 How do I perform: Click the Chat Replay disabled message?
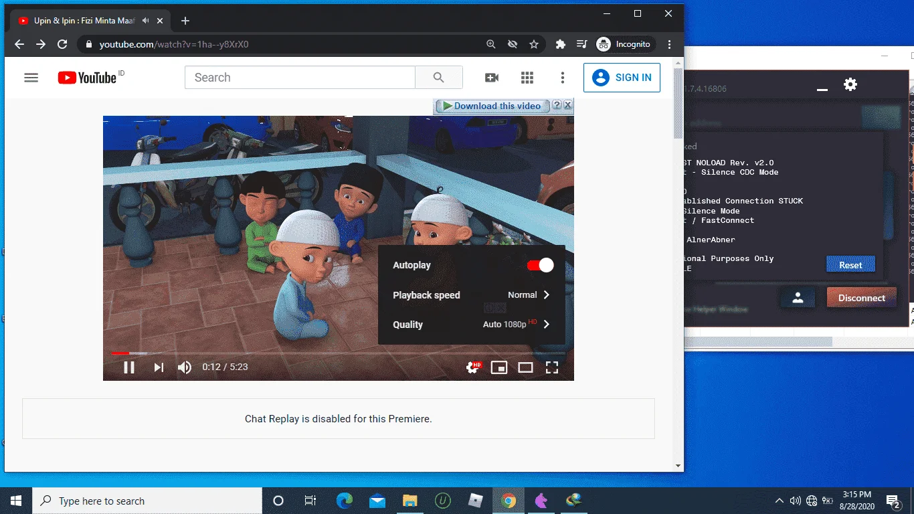pyautogui.click(x=339, y=419)
